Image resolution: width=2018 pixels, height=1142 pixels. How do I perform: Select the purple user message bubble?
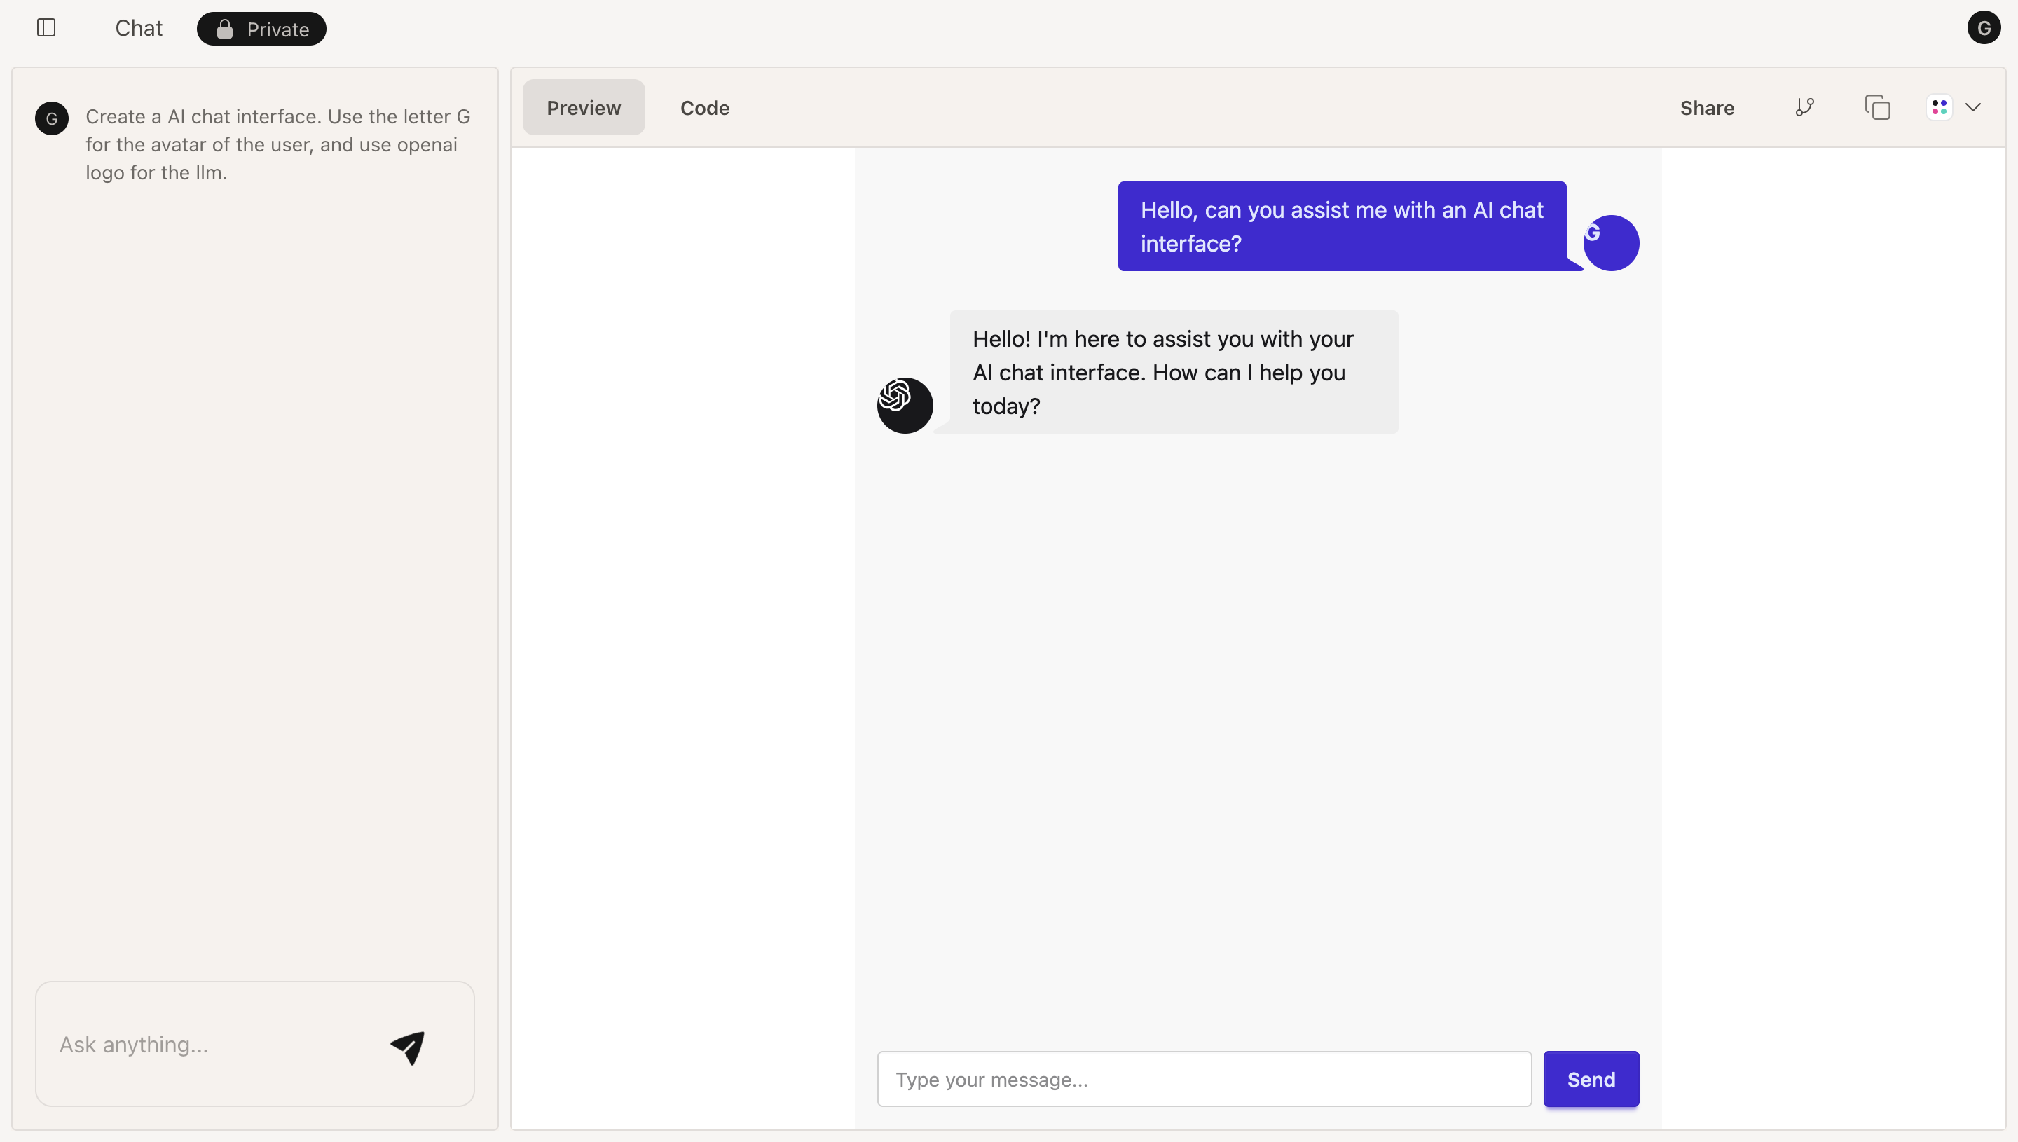[1342, 227]
